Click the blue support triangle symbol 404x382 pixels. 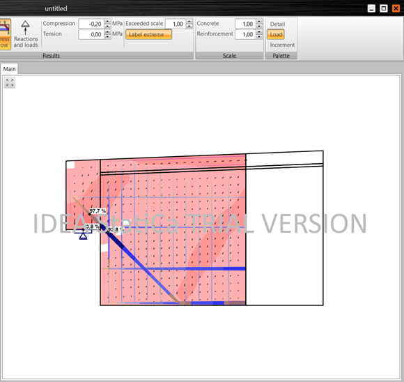[83, 234]
